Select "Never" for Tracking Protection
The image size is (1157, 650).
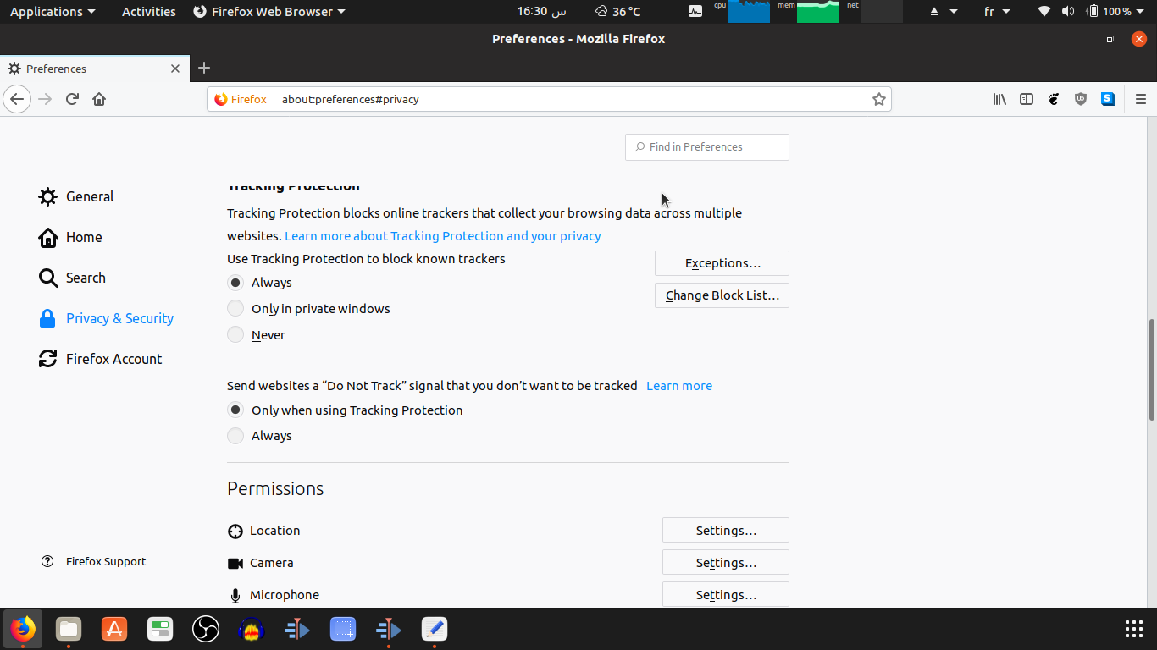tap(256, 335)
